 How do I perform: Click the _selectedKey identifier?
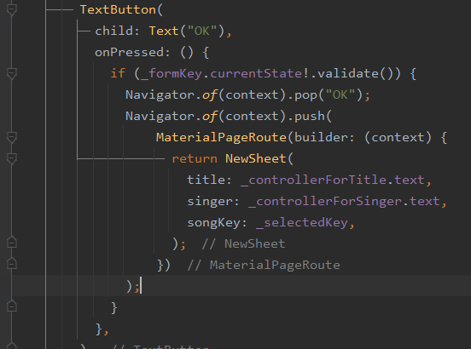tap(302, 223)
